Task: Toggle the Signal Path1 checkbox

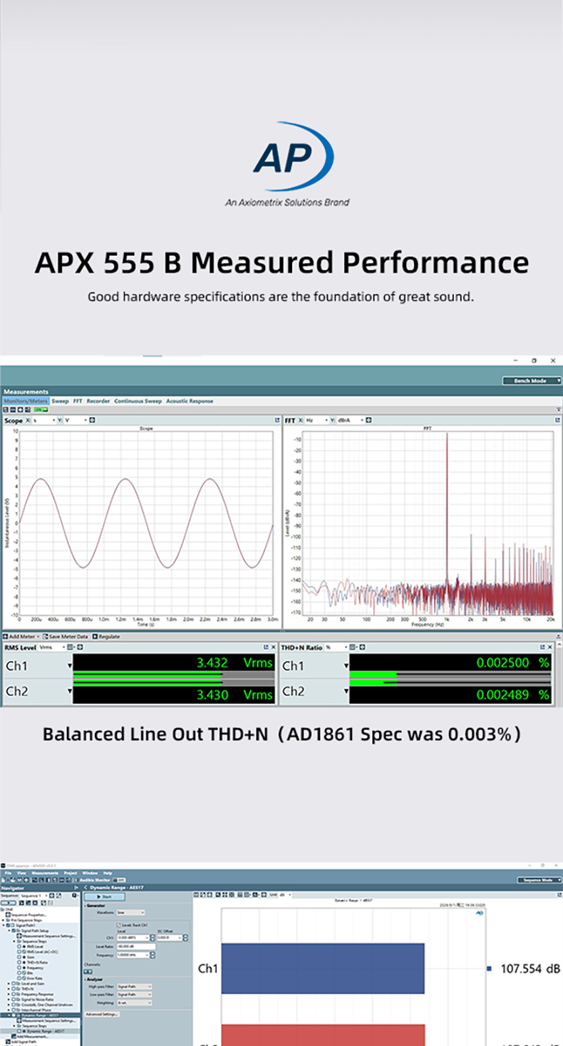Action: click(8, 925)
